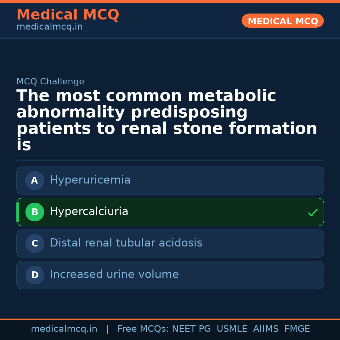Pick the Increased urine volume option

pos(114,275)
